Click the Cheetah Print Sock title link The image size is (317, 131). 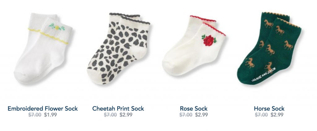click(x=118, y=108)
